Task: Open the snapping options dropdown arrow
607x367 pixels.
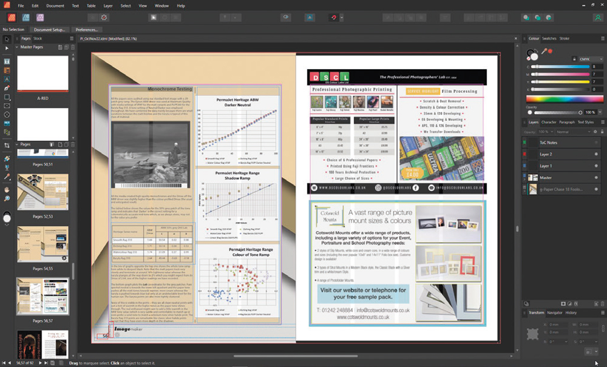Action: click(341, 18)
